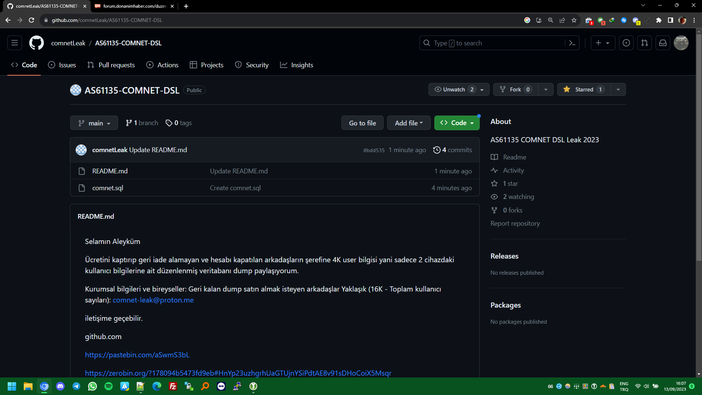Click the commit history clock icon
Screen dimensions: 702x395
(437, 150)
